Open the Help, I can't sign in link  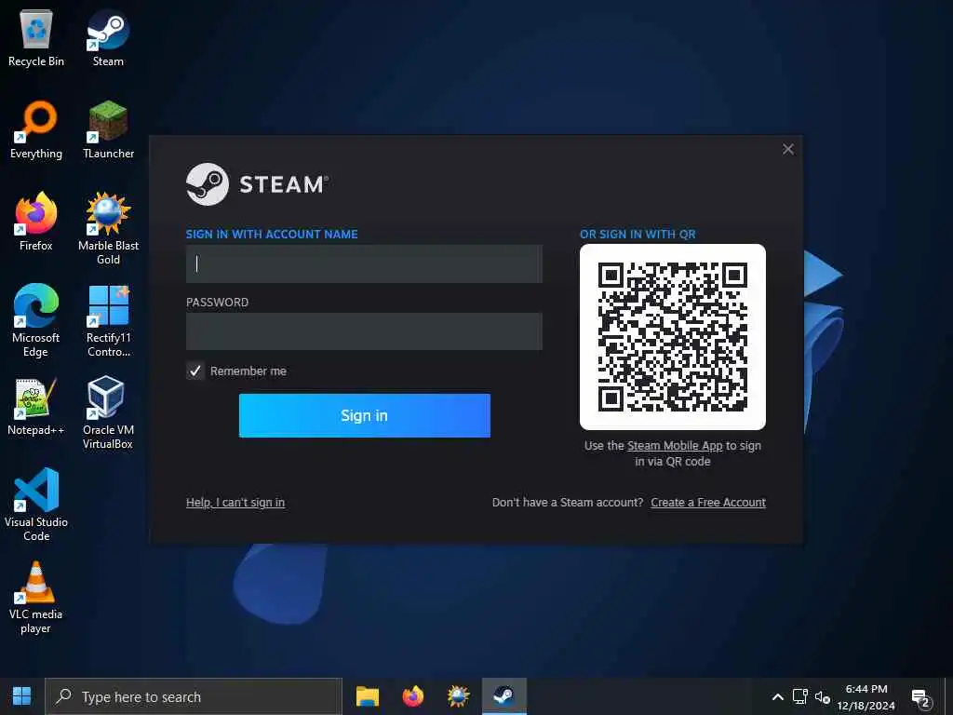coord(235,502)
